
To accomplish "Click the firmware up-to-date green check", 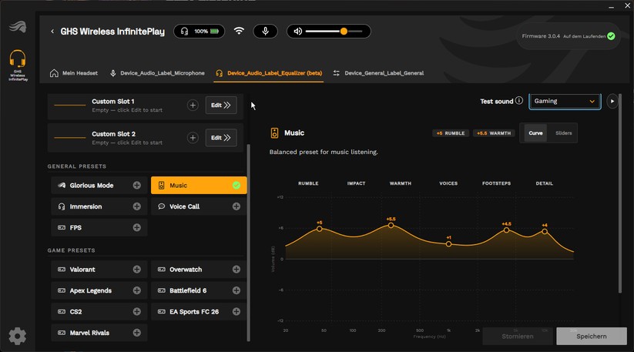I will coord(611,36).
